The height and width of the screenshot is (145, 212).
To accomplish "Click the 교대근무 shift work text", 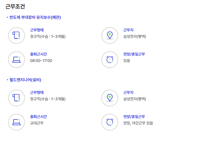I will (37, 123).
